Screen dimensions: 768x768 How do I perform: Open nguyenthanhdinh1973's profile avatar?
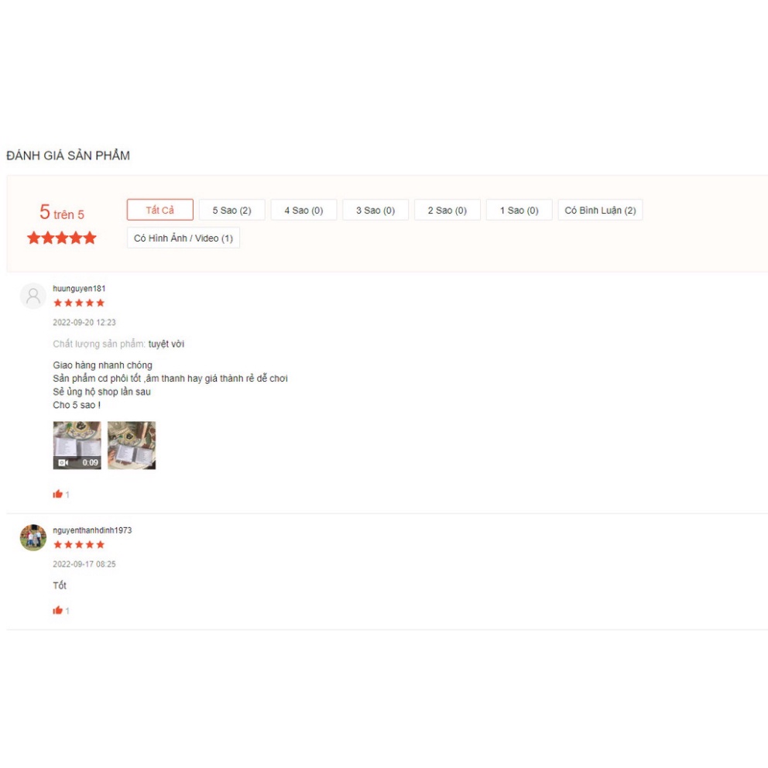[x=33, y=537]
